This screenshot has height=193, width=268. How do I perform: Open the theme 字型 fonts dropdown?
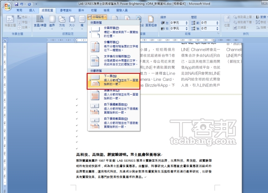pyautogui.click(x=23, y=22)
